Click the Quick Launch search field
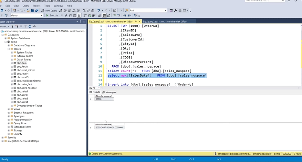 point(265,1)
